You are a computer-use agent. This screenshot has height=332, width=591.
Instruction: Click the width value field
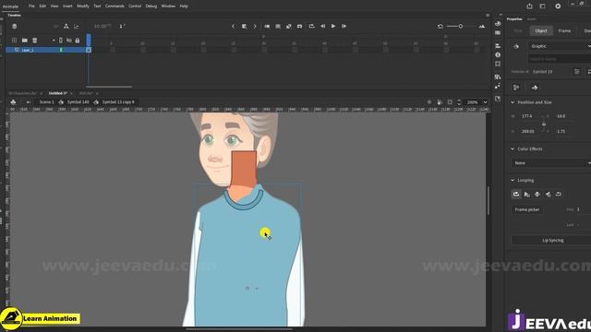click(x=527, y=131)
